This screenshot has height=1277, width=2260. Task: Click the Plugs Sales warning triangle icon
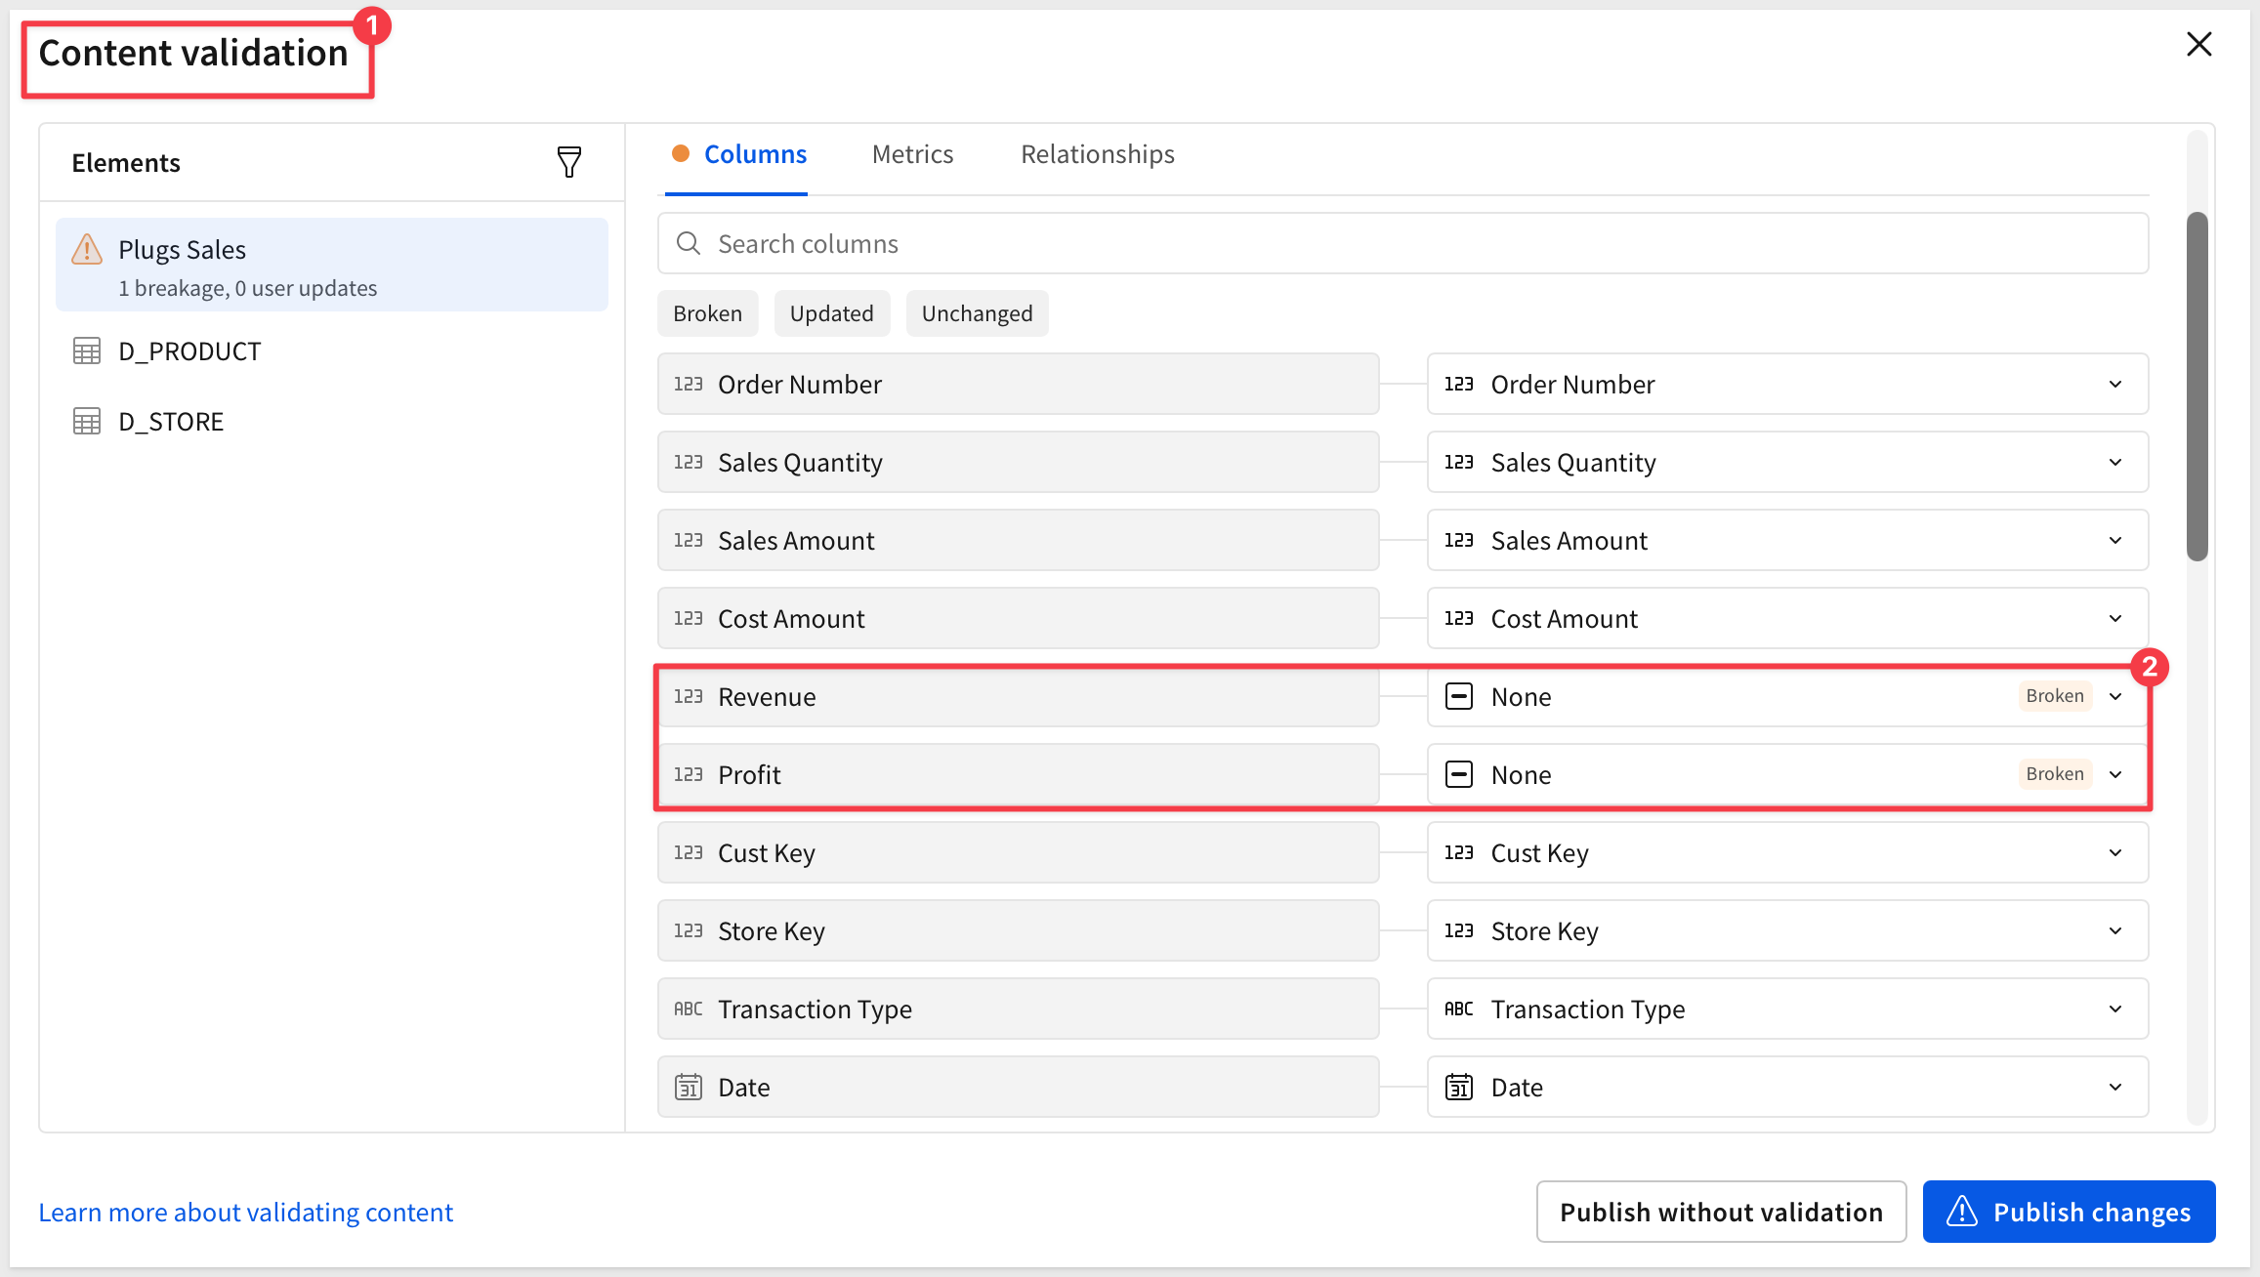pos(87,250)
